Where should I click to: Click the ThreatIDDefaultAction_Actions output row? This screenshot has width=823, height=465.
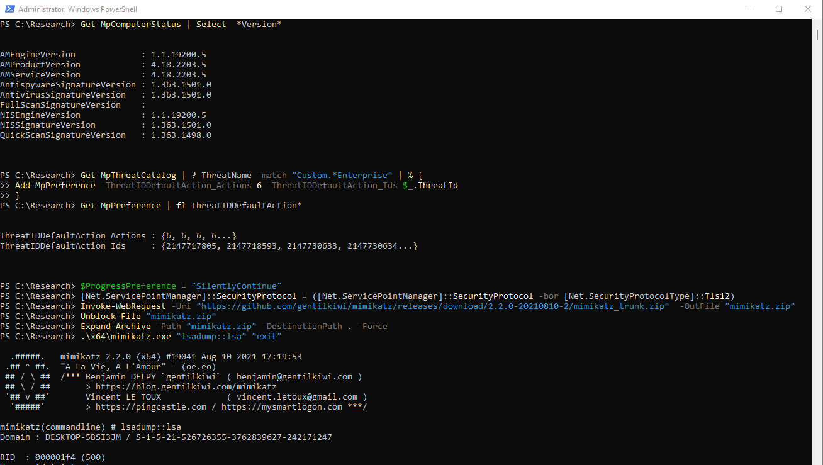pos(118,236)
